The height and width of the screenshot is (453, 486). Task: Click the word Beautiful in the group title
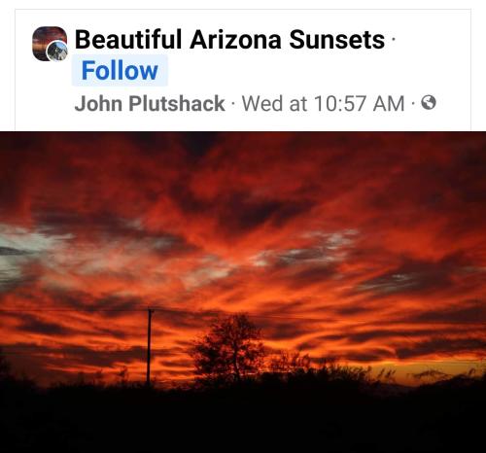pos(128,40)
